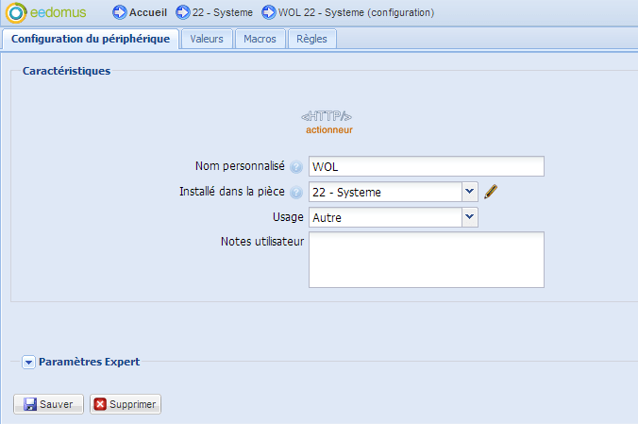Image resolution: width=638 pixels, height=424 pixels.
Task: Click the red X icon on Supprimer
Action: pyautogui.click(x=100, y=404)
